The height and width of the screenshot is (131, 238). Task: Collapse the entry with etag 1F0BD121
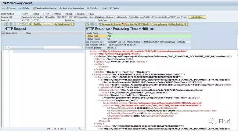[92, 77]
